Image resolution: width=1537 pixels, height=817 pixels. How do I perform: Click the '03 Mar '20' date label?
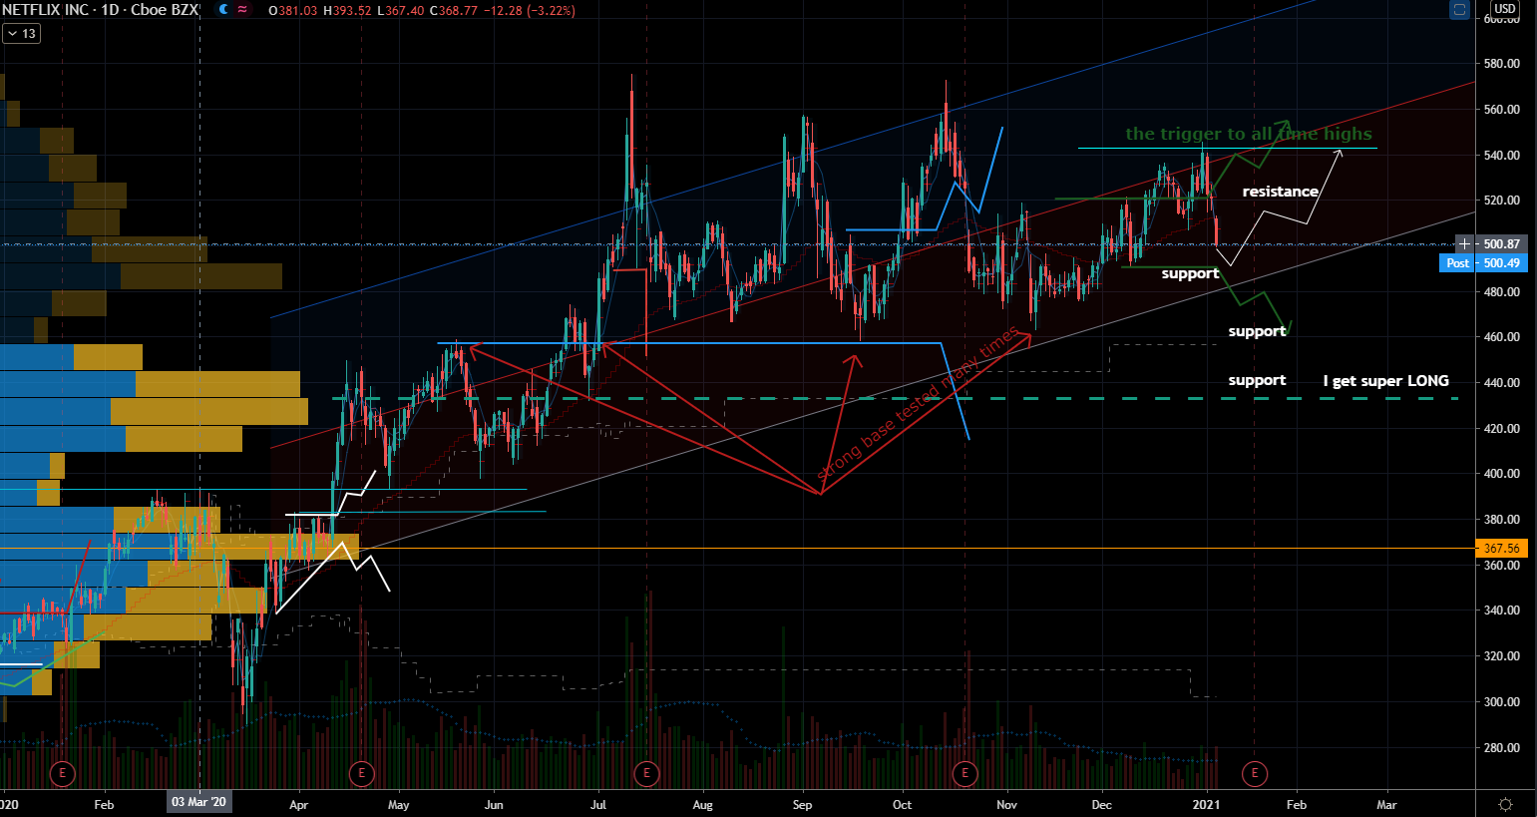click(x=199, y=802)
